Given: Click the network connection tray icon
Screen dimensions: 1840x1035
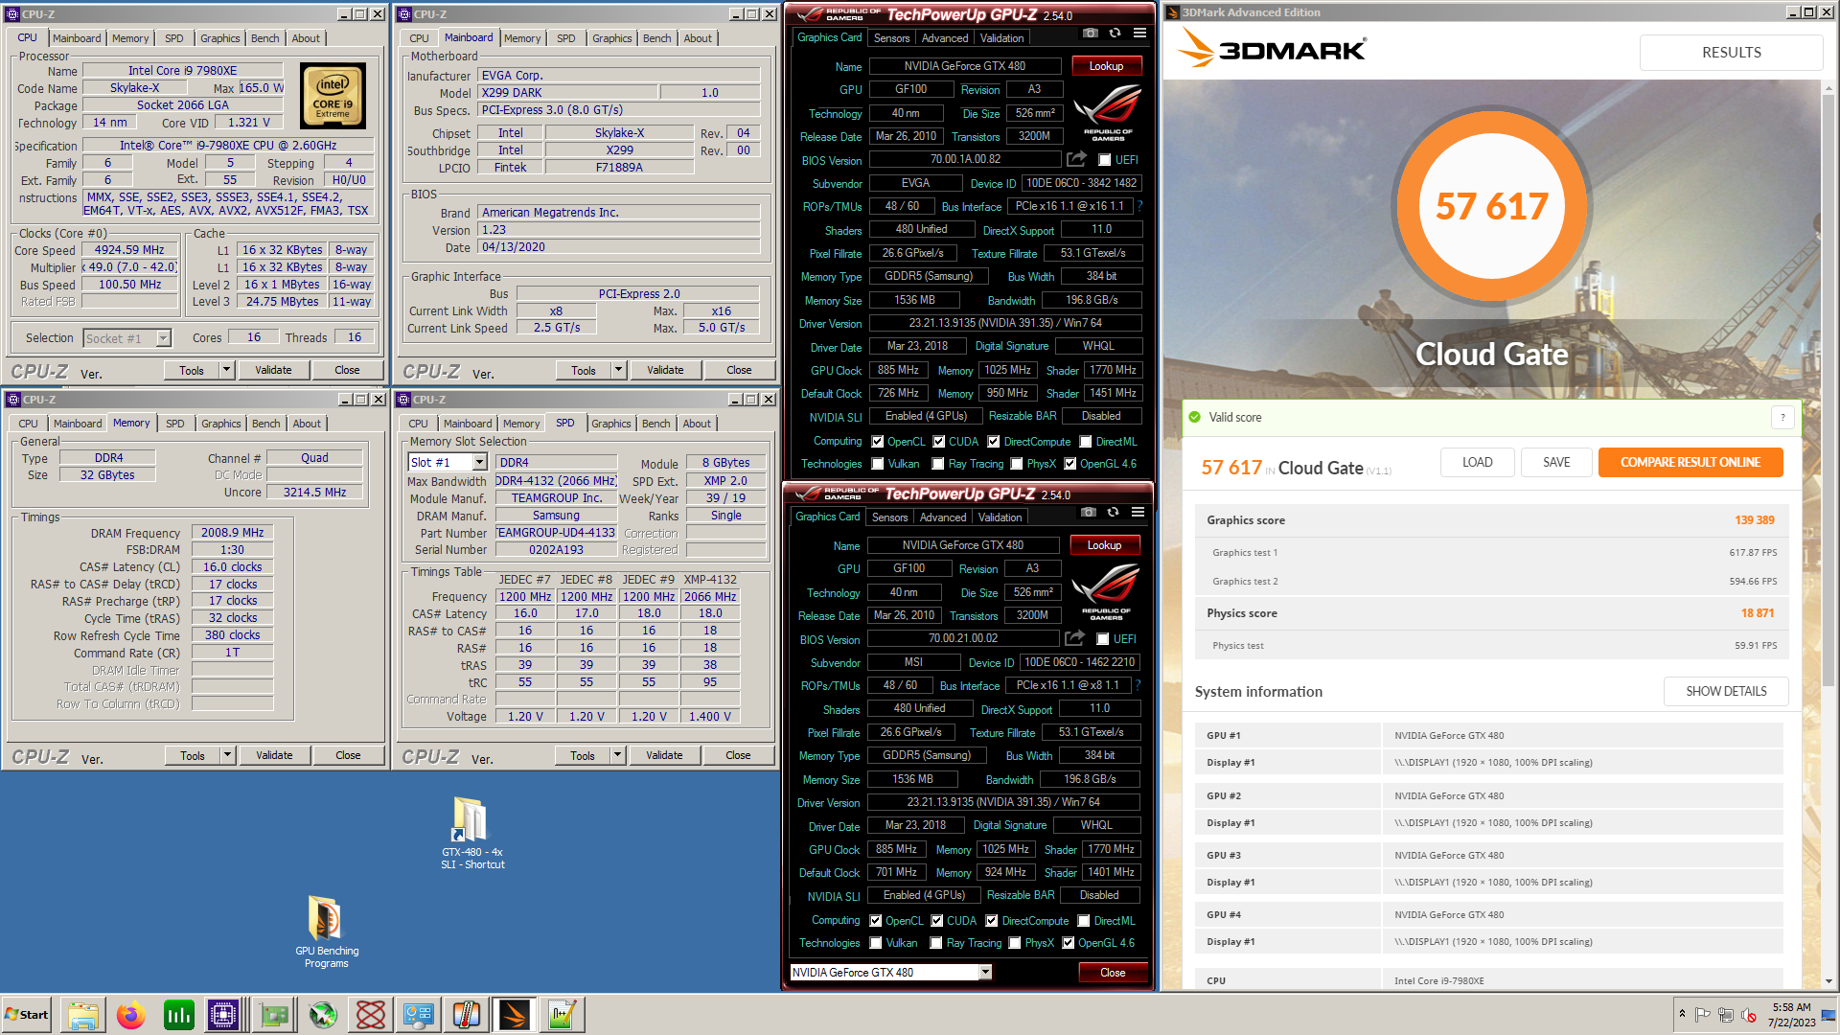Looking at the screenshot, I should tap(1726, 1015).
